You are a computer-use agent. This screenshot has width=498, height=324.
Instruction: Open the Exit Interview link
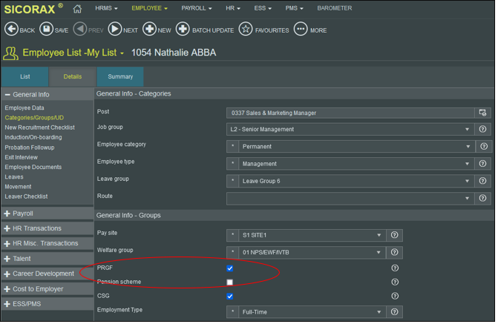pyautogui.click(x=22, y=157)
